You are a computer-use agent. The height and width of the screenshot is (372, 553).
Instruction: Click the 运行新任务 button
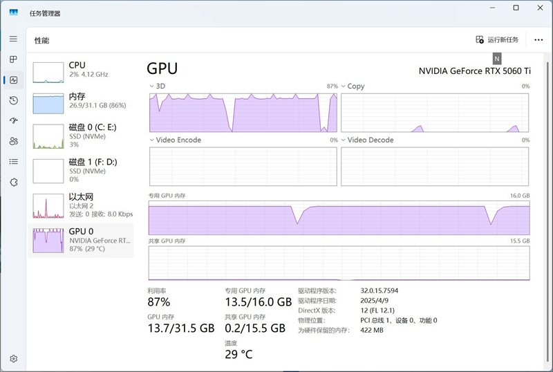point(498,40)
